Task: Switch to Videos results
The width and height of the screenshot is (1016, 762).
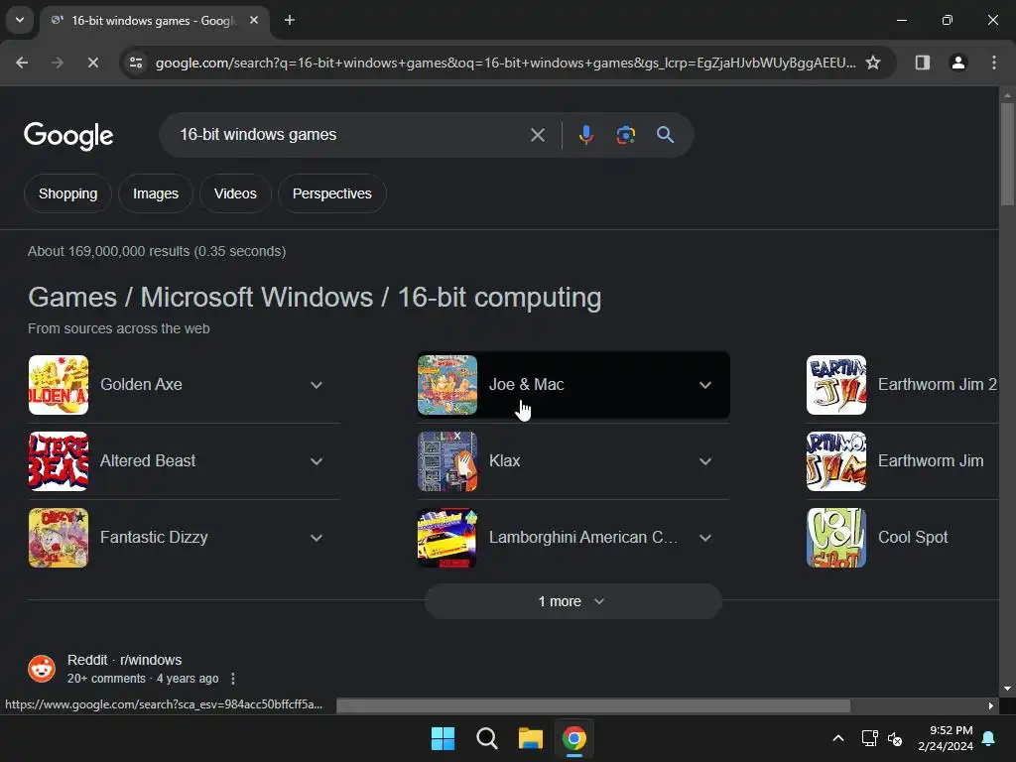Action: click(235, 193)
